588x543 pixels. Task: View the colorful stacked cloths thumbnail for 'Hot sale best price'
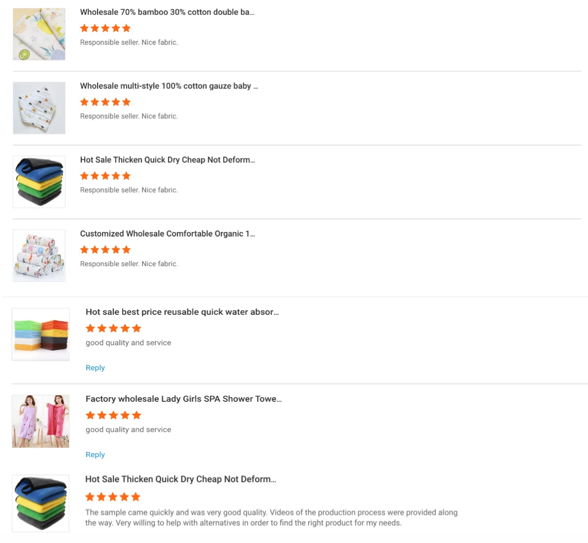40,334
